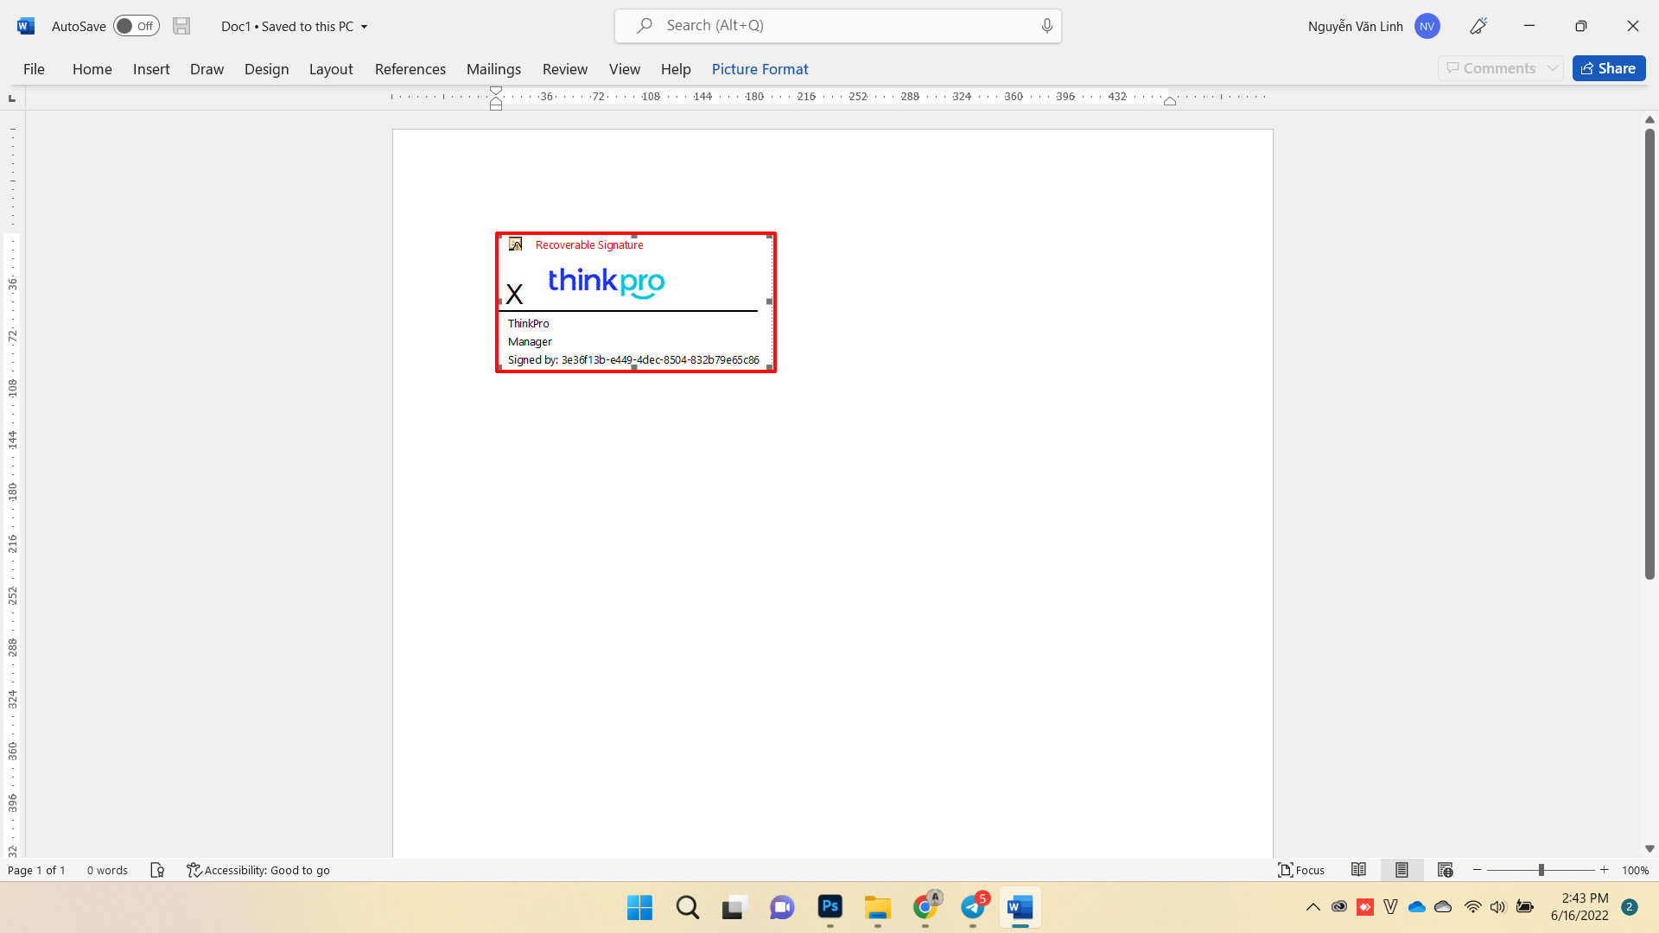The width and height of the screenshot is (1659, 933).
Task: Click the Signed by ID text
Action: (633, 360)
